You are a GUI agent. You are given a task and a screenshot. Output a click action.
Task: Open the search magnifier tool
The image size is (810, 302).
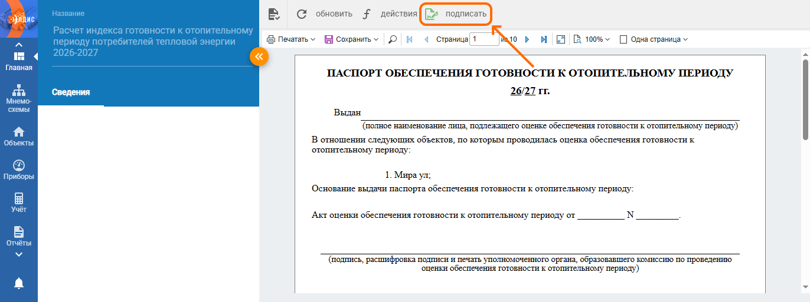click(393, 39)
